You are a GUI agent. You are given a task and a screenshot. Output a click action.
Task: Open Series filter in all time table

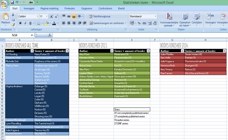click(67, 51)
